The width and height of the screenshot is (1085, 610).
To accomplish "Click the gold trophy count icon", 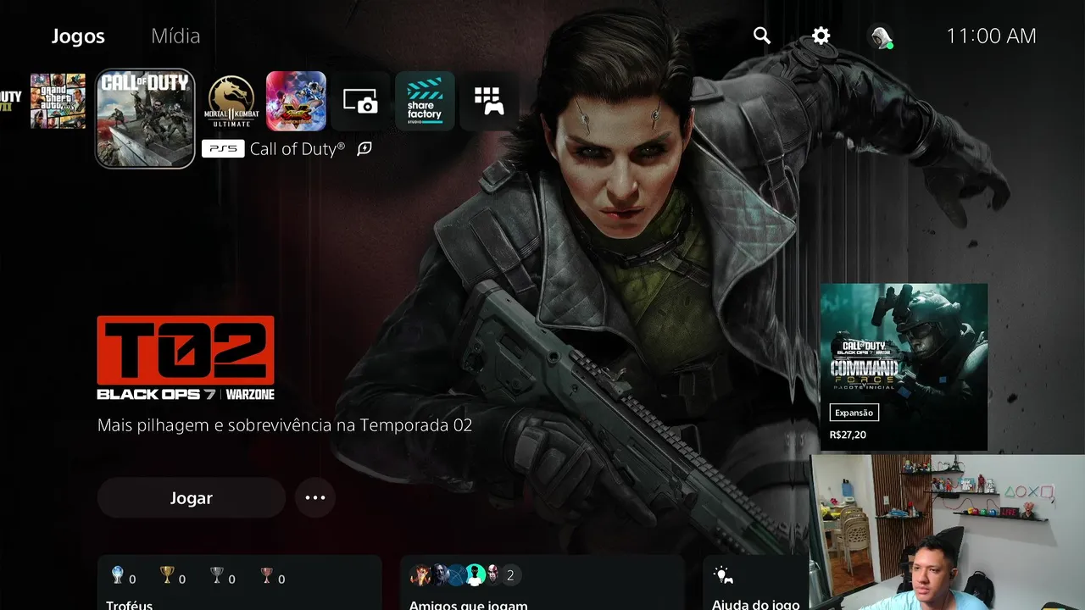I will [167, 576].
